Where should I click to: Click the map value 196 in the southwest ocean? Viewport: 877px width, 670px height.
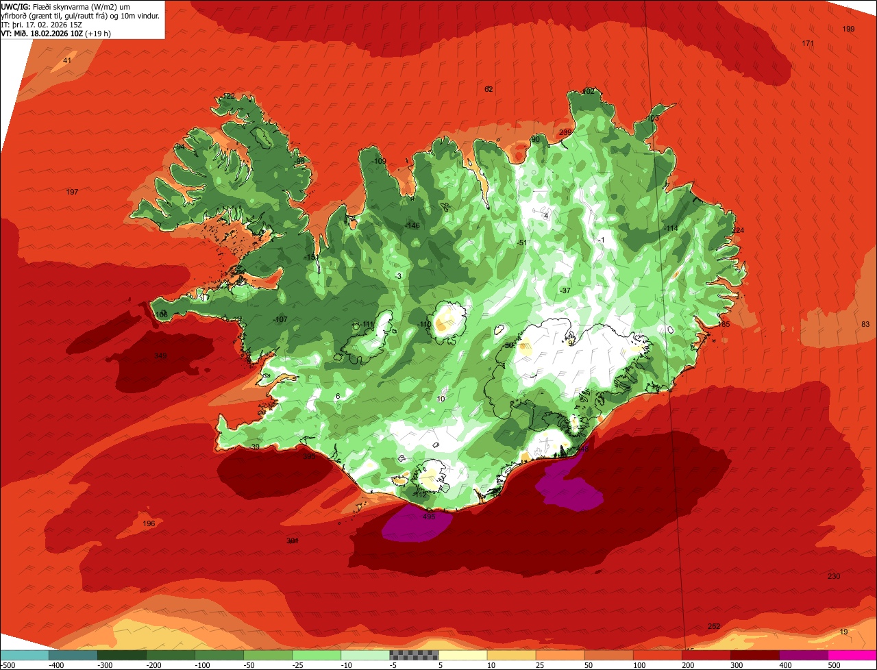tap(149, 523)
